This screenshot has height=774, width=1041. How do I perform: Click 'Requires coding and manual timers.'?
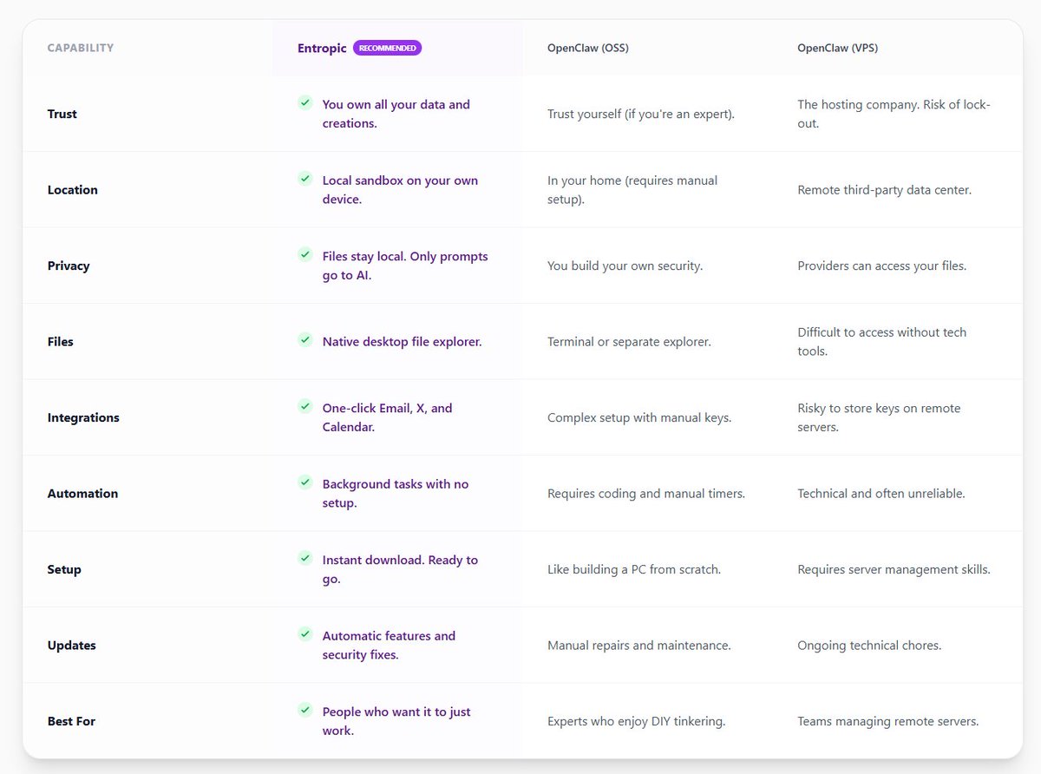[646, 494]
